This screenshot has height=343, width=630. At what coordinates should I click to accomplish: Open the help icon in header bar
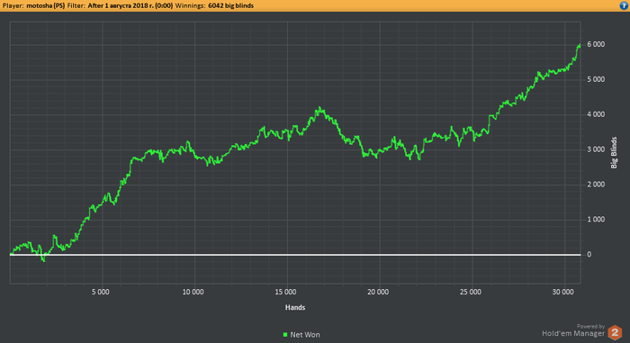[x=624, y=5]
